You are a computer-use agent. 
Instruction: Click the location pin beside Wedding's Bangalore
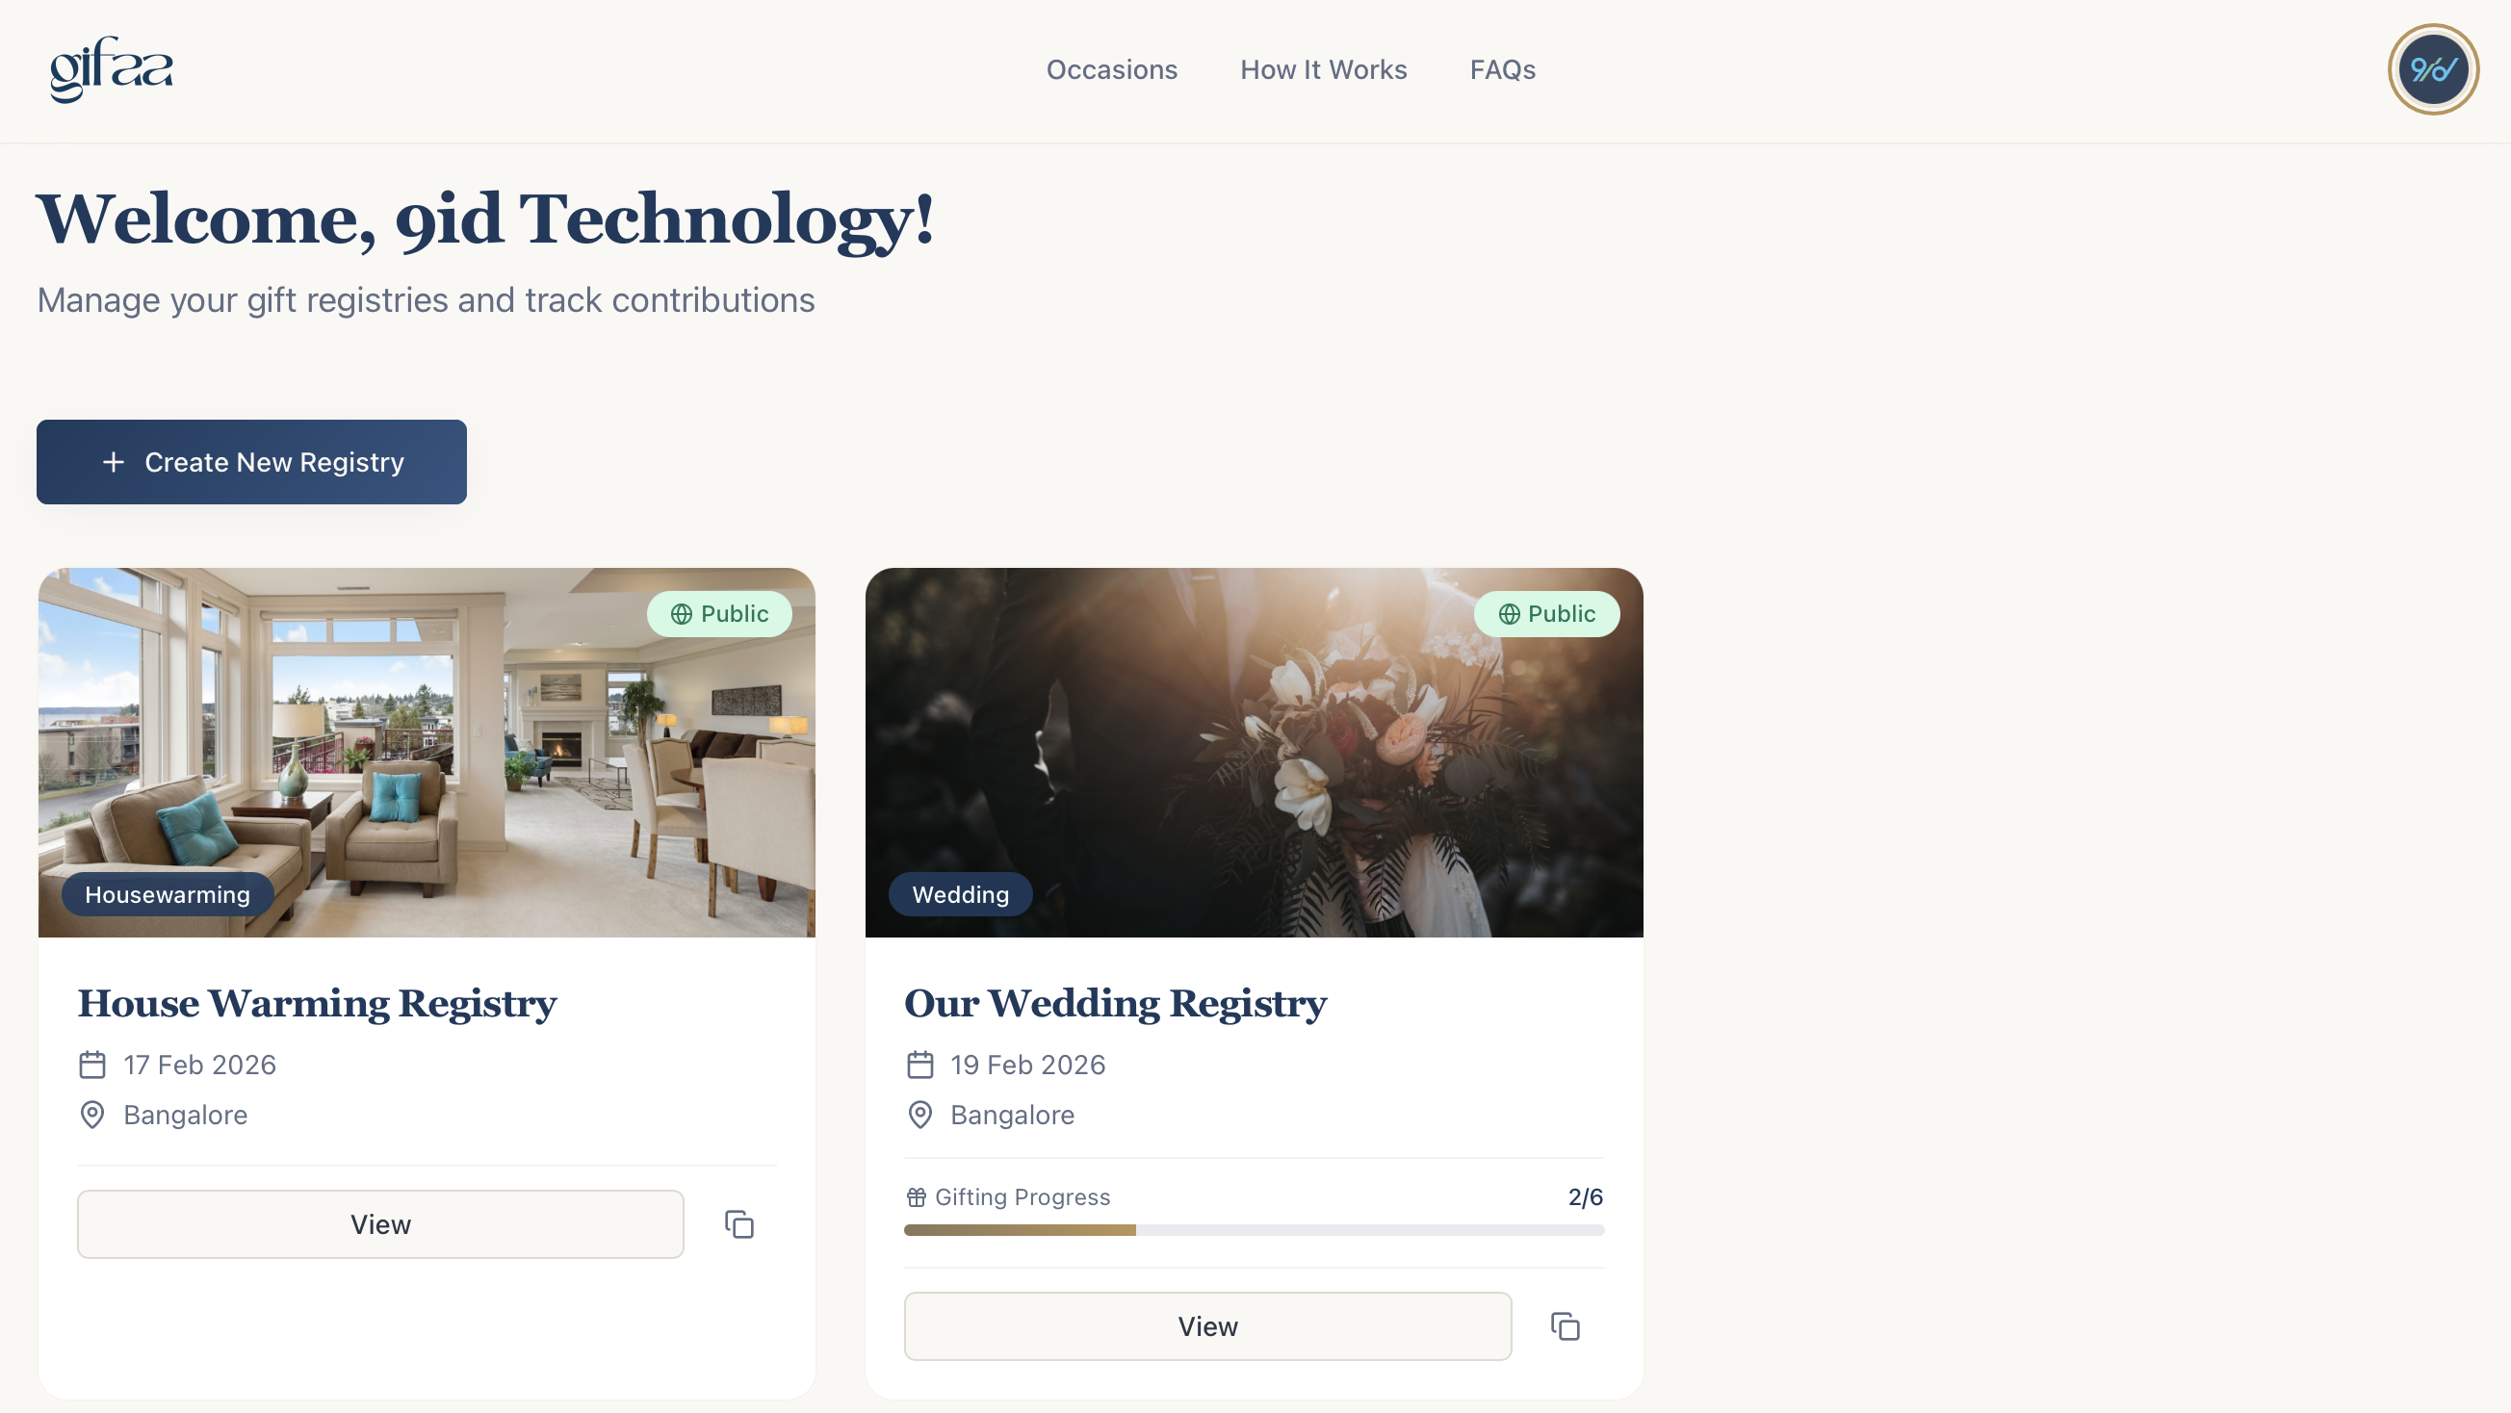pyautogui.click(x=920, y=1115)
